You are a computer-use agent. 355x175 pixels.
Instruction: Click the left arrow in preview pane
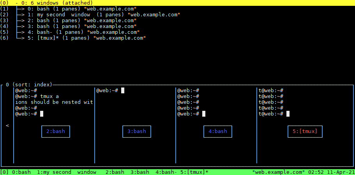coord(7,126)
